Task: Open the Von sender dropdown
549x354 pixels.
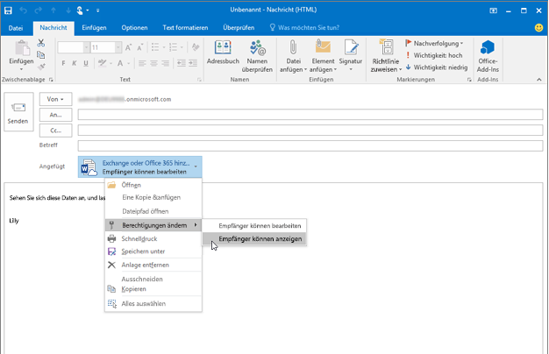Action: point(55,99)
